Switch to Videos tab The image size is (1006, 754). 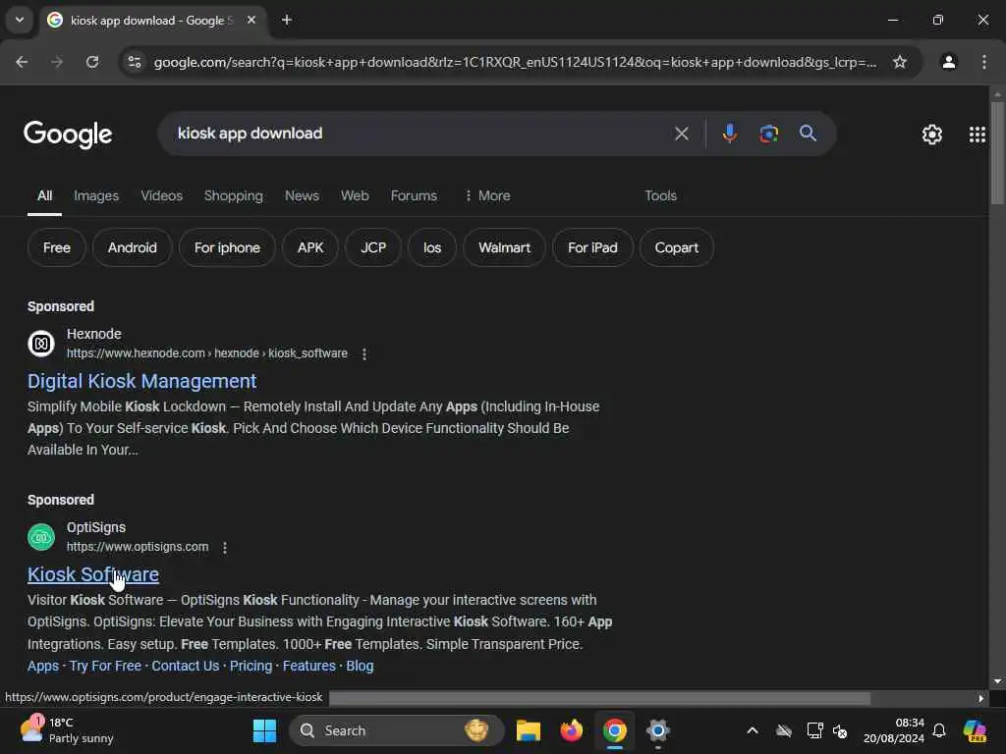point(162,196)
